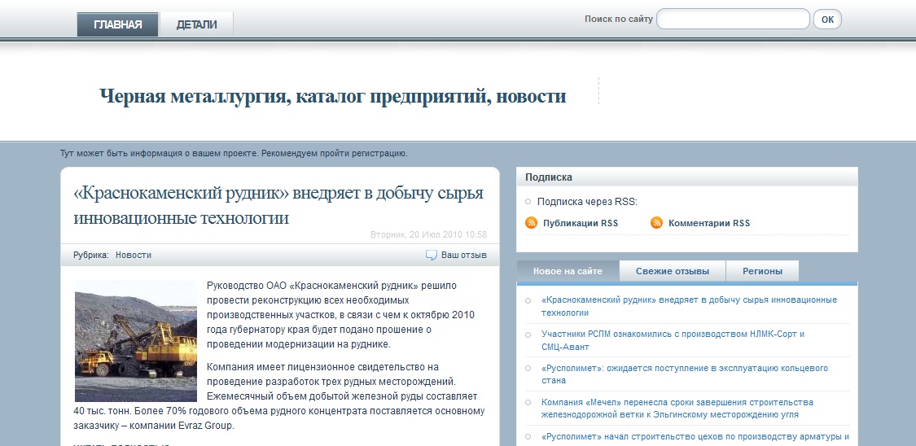The width and height of the screenshot is (916, 446).
Task: Click the Ваш отзыв link
Action: [x=463, y=255]
